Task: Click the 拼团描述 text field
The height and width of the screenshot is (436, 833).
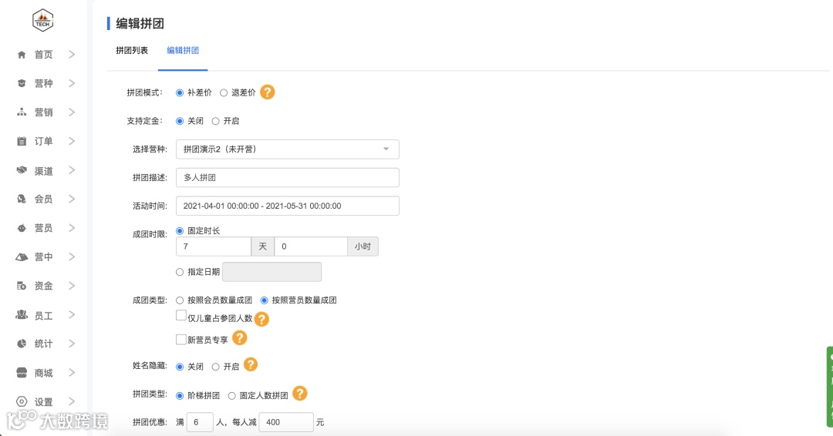Action: coord(288,178)
